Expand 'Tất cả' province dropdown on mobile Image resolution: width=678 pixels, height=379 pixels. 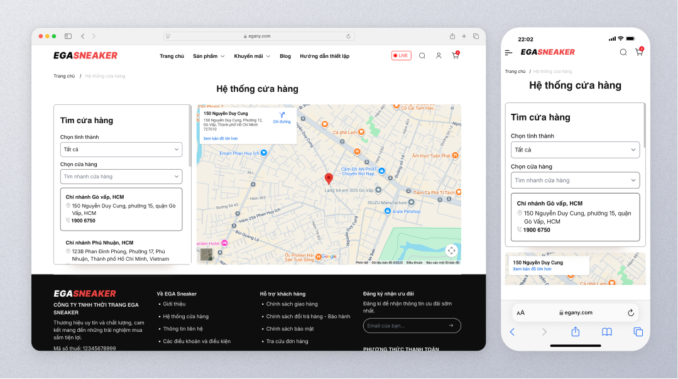pos(575,150)
